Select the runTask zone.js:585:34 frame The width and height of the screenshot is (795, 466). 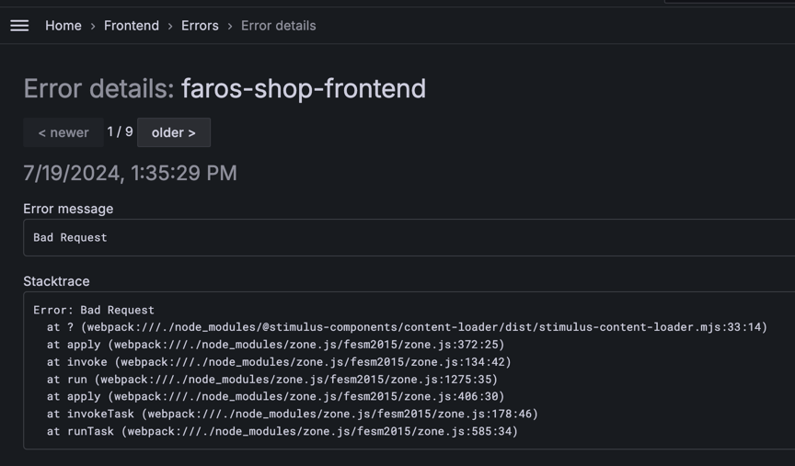tap(282, 431)
